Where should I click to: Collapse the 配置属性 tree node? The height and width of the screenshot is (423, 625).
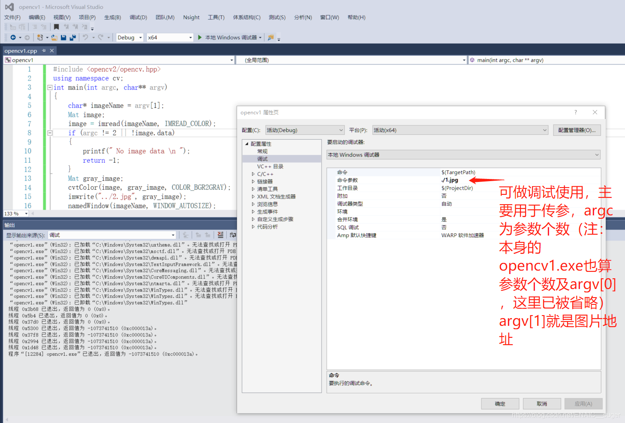click(247, 144)
